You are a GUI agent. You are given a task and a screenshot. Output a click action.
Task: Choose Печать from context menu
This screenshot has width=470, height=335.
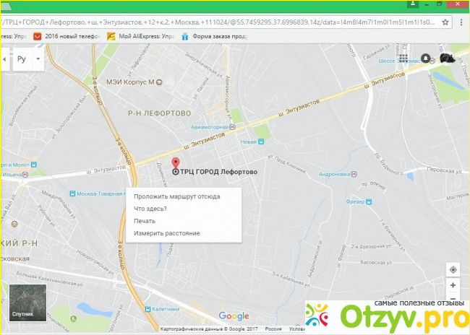pyautogui.click(x=145, y=221)
